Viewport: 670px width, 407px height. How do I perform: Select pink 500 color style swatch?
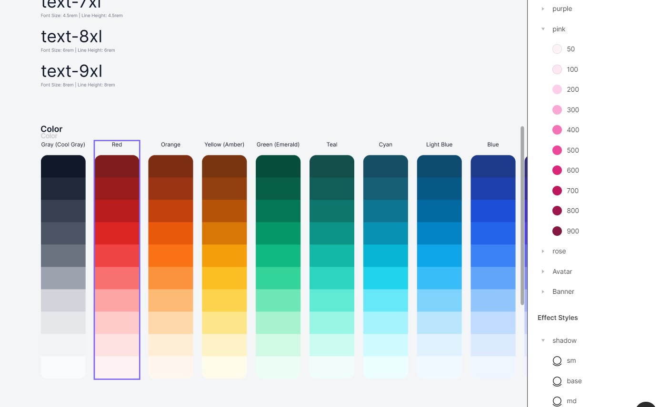click(557, 150)
